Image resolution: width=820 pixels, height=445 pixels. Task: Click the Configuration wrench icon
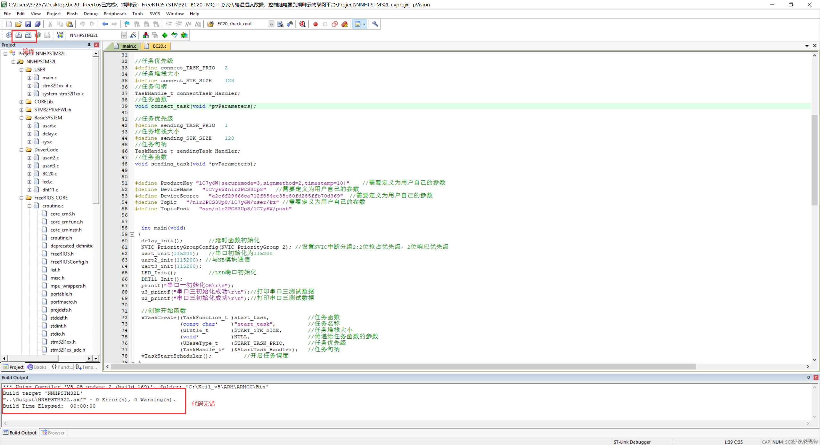375,24
